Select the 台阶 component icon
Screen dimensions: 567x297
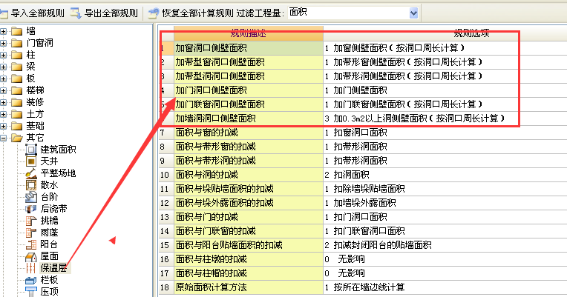click(31, 197)
